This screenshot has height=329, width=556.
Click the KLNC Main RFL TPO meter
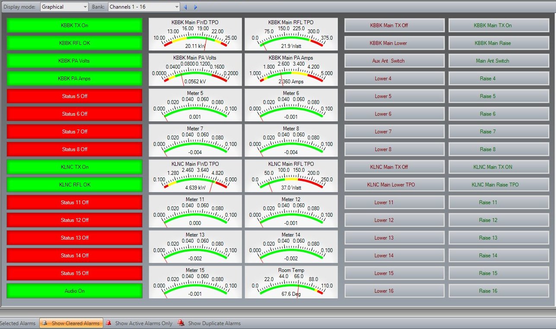[291, 176]
